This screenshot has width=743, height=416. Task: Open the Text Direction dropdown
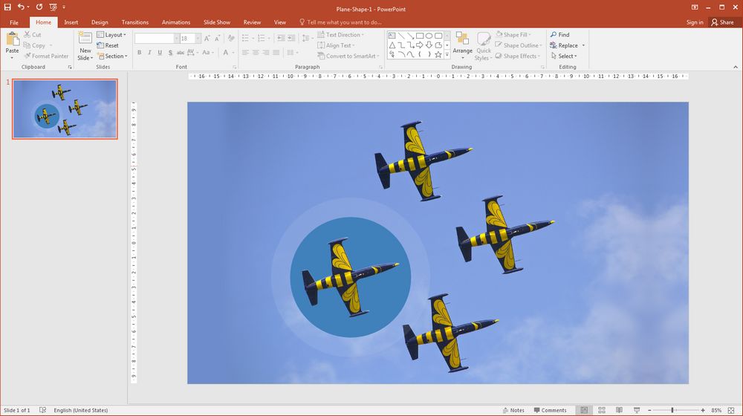coord(340,35)
